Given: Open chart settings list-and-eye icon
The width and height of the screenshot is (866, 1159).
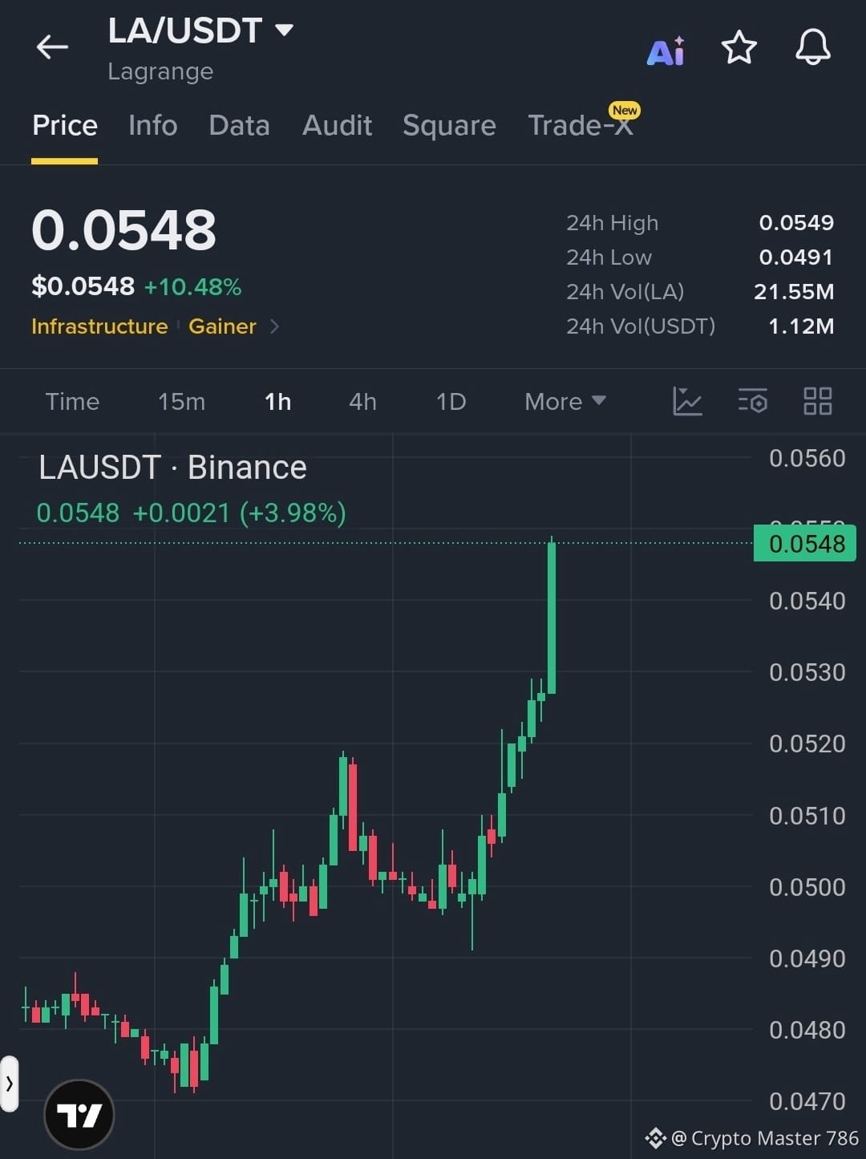Looking at the screenshot, I should (x=753, y=401).
